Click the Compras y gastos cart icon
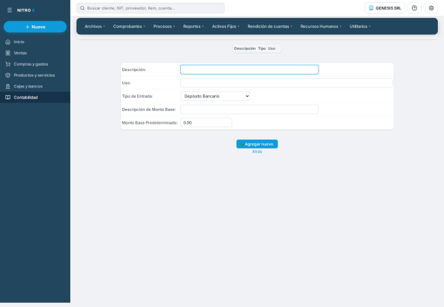The width and height of the screenshot is (444, 307). 8,64
